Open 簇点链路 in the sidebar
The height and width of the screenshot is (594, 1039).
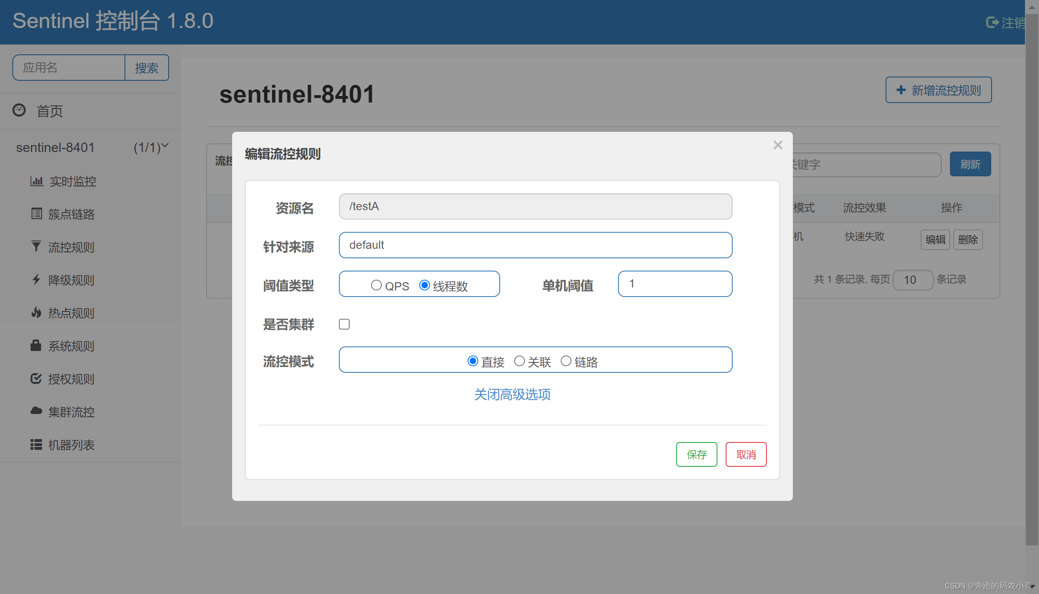point(71,214)
